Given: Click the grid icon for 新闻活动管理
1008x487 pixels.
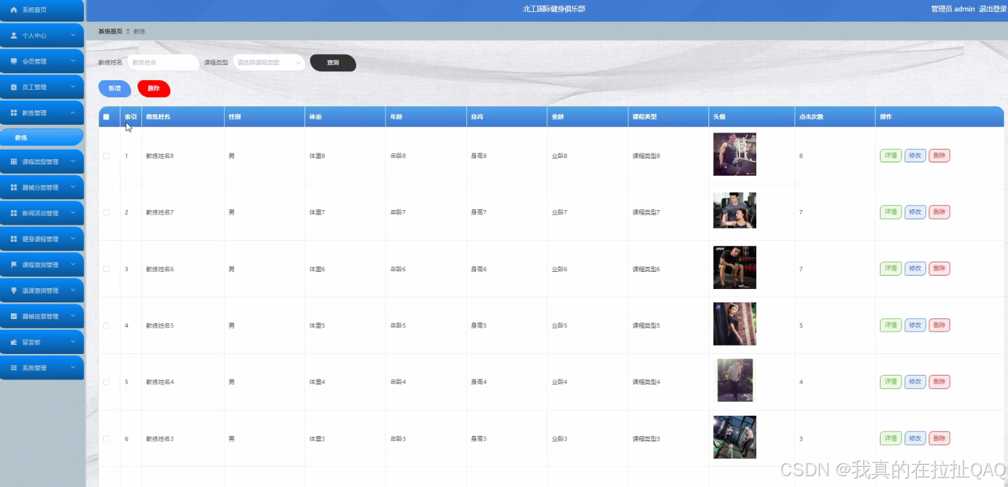Looking at the screenshot, I should [x=14, y=213].
